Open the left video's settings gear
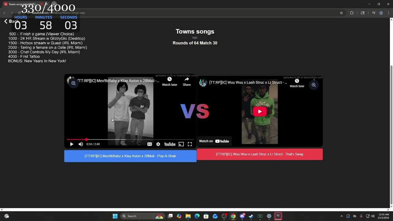The image size is (393, 221). point(158,144)
